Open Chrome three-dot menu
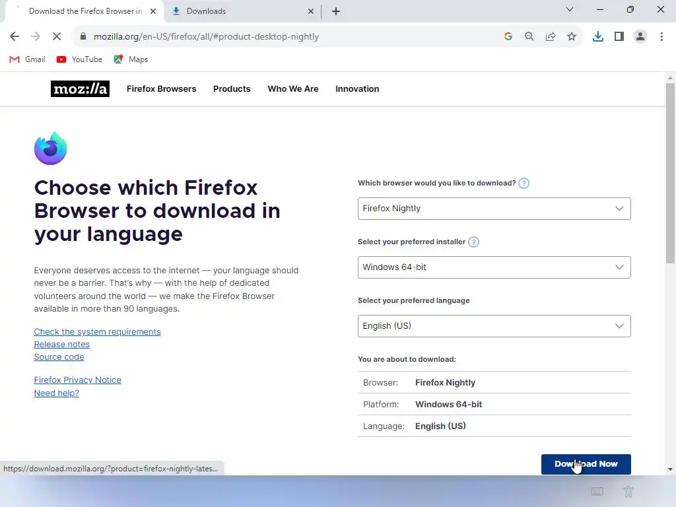Image resolution: width=676 pixels, height=507 pixels. coord(661,37)
